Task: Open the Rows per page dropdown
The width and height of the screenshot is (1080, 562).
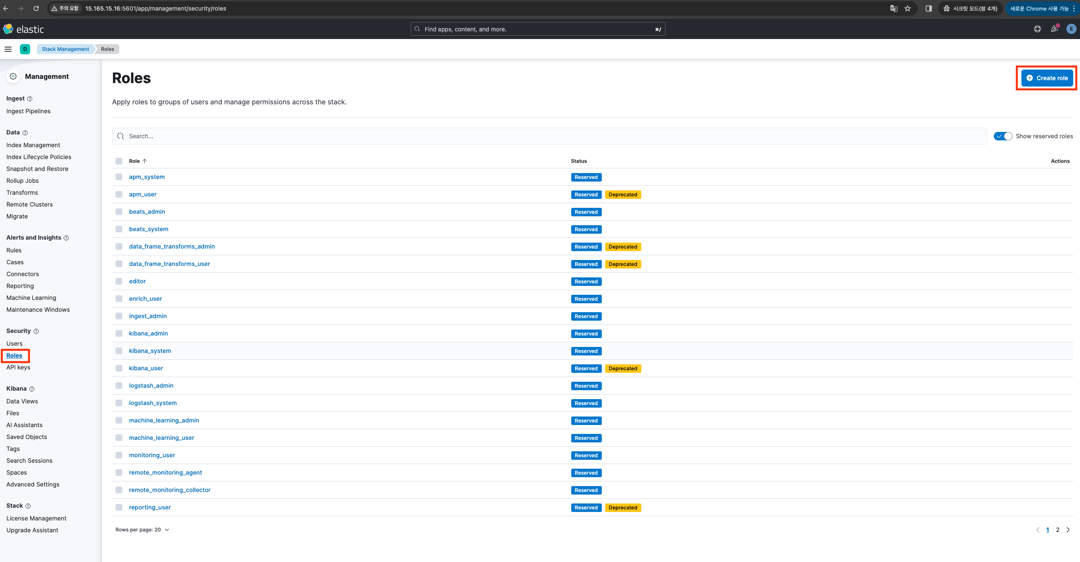Action: click(x=142, y=530)
